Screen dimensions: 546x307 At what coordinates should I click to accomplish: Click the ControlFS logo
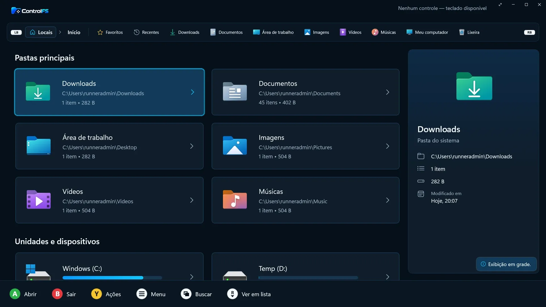point(30,11)
